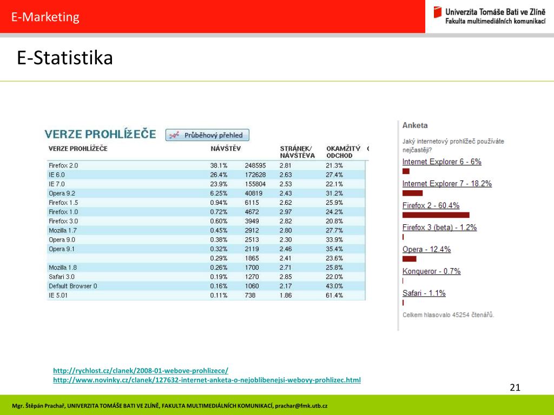Select the Mozilla 1.8 row name
Image resolution: width=554 pixels, height=415 pixels.
tap(63, 267)
